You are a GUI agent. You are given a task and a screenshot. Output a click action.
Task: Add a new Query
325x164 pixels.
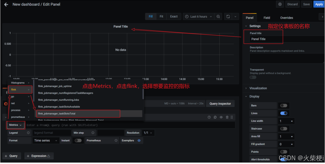(12, 156)
